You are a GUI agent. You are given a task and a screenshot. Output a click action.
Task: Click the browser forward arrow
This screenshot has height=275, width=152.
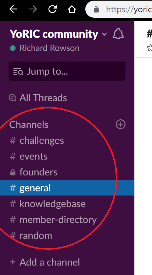coord(33,9)
